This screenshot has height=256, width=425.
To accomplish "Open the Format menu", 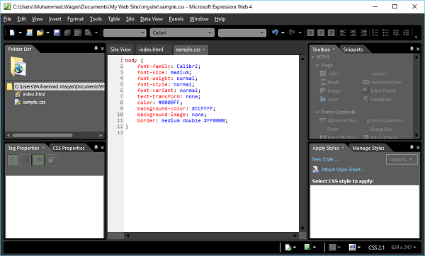I will click(75, 19).
